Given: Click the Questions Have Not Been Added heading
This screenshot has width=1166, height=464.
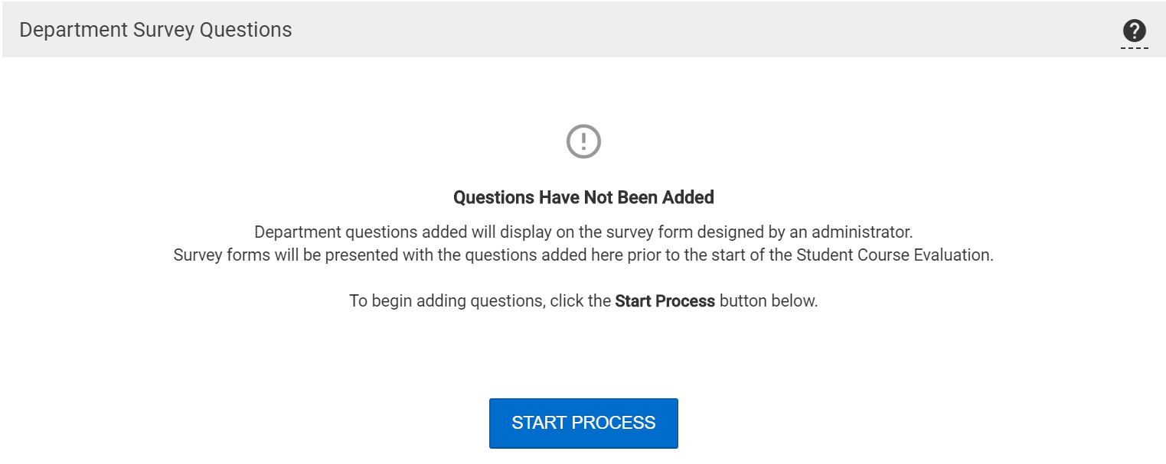Looking at the screenshot, I should [583, 197].
